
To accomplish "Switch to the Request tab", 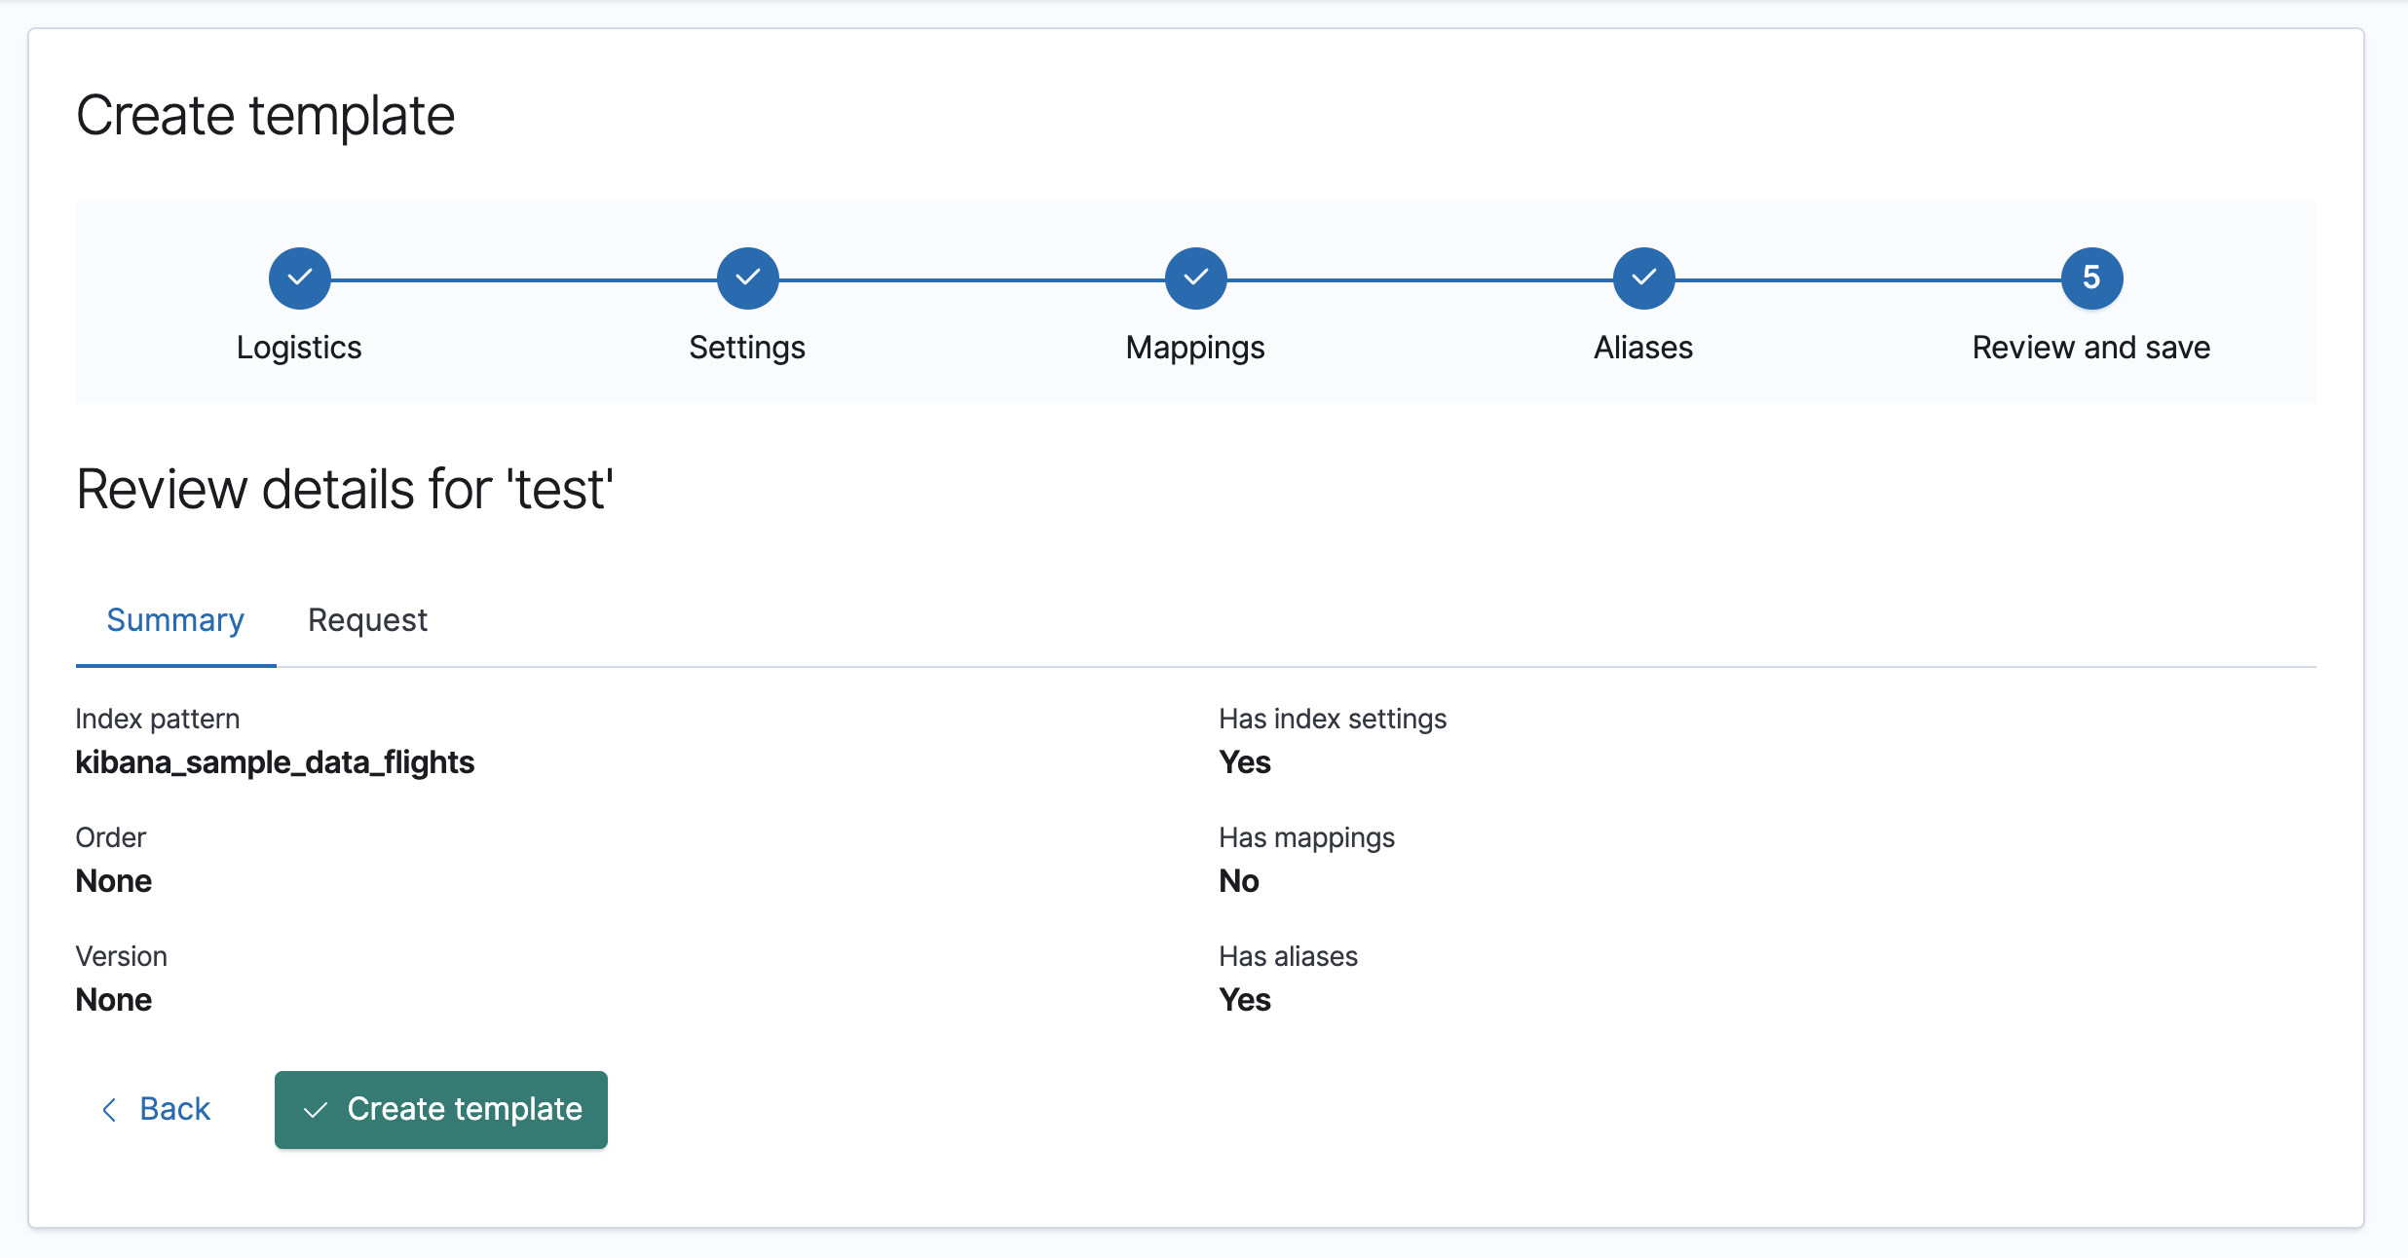I will click(367, 620).
